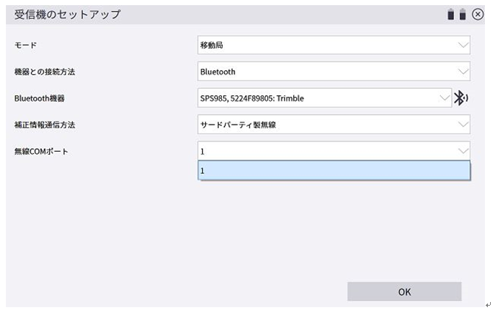This screenshot has height=313, width=493.
Task: Close the 受信機のセットアップ screen with the X
Action: 478,14
